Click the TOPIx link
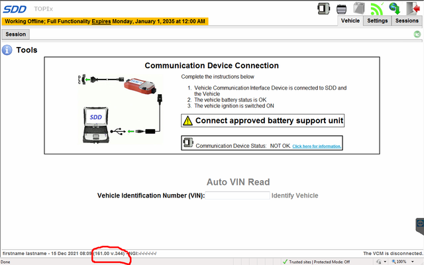This screenshot has width=424, height=265. coord(43,9)
